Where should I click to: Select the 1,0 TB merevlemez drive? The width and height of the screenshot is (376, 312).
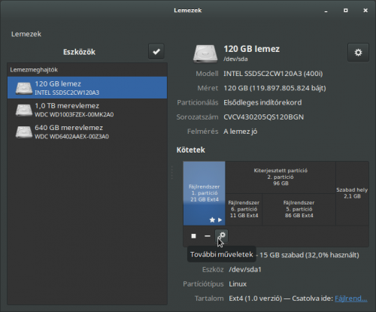87,110
